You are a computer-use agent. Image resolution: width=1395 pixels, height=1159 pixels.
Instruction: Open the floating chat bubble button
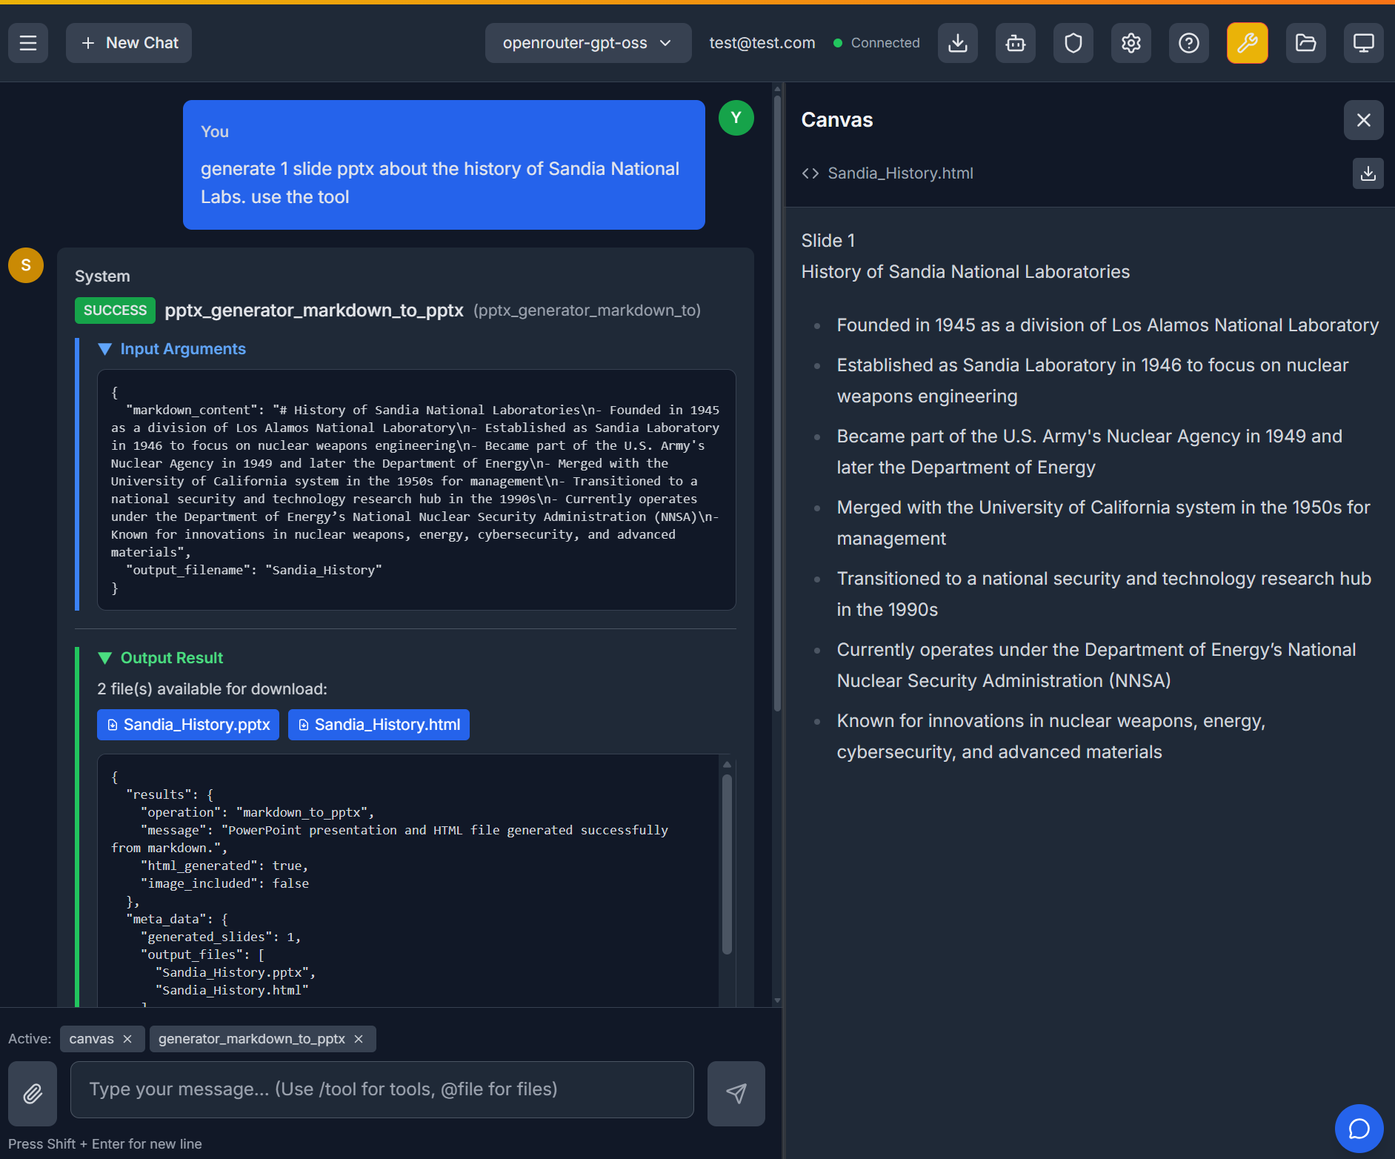click(x=1359, y=1129)
